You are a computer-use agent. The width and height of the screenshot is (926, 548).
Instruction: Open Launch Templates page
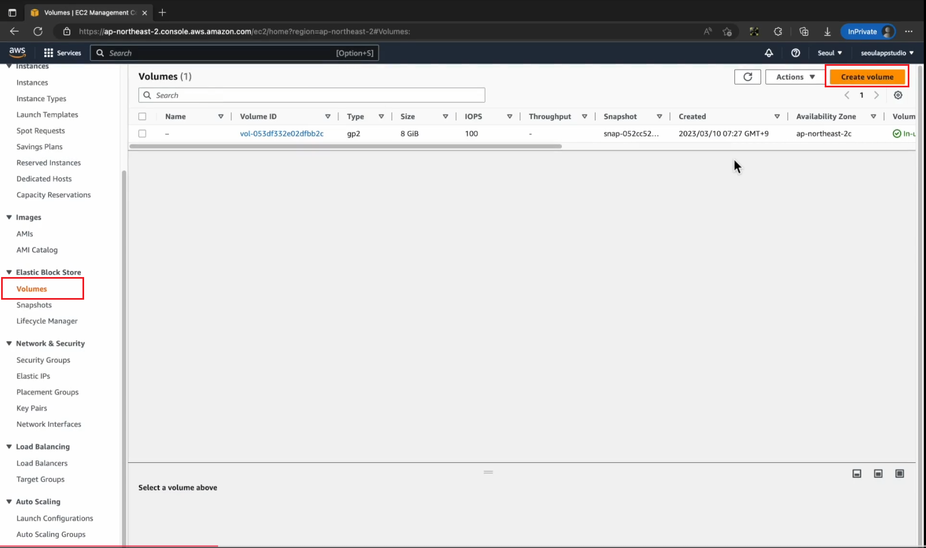click(x=47, y=114)
